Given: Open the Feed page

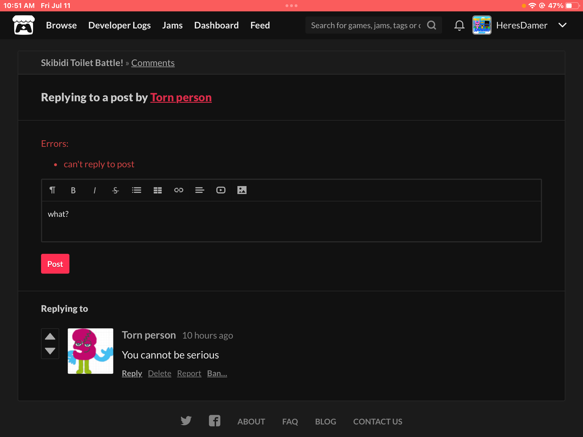Looking at the screenshot, I should (x=260, y=25).
